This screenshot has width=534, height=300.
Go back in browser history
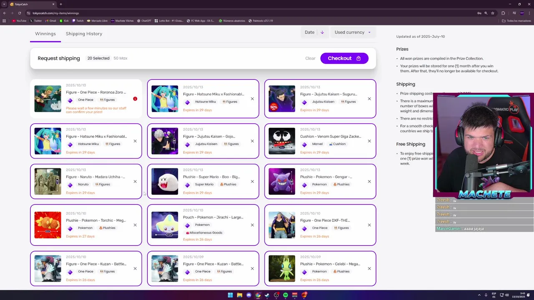point(4,13)
